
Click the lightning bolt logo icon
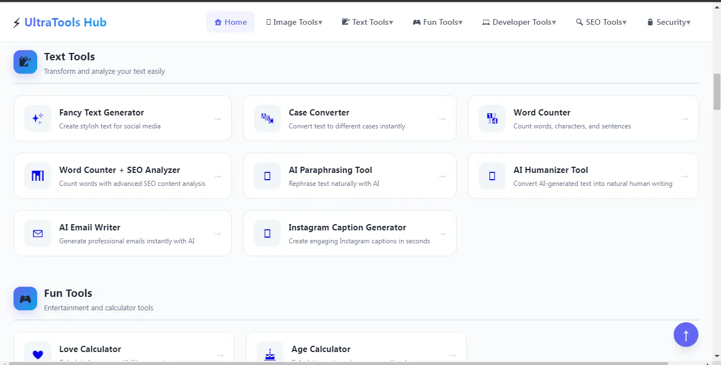17,23
